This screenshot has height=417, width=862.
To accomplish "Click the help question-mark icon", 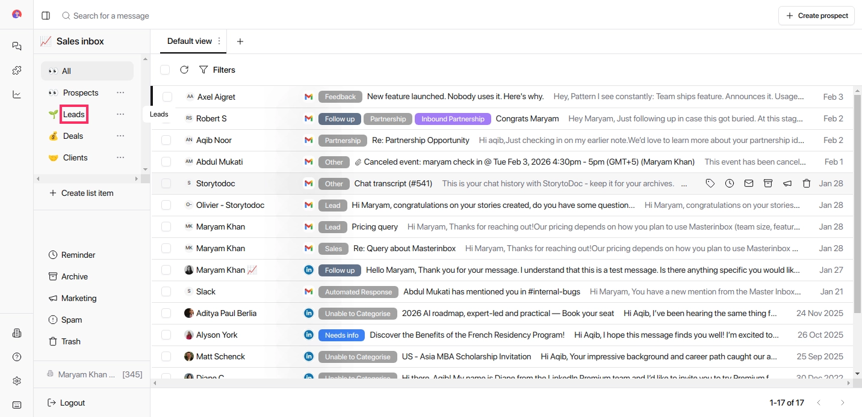I will [x=16, y=357].
